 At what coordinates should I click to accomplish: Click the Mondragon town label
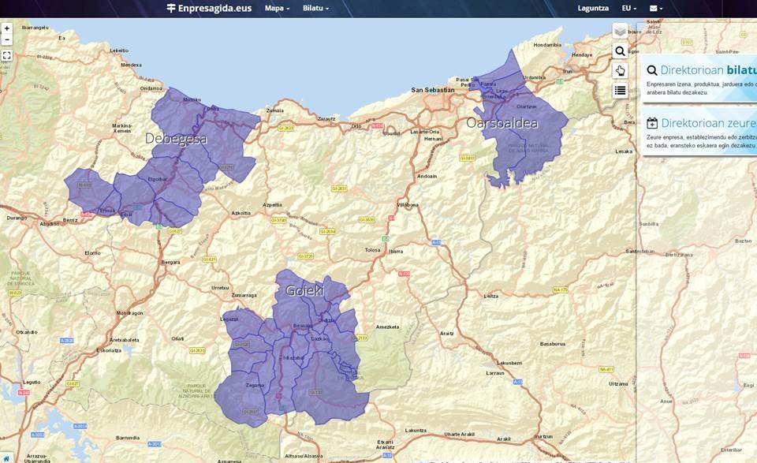pos(129,313)
